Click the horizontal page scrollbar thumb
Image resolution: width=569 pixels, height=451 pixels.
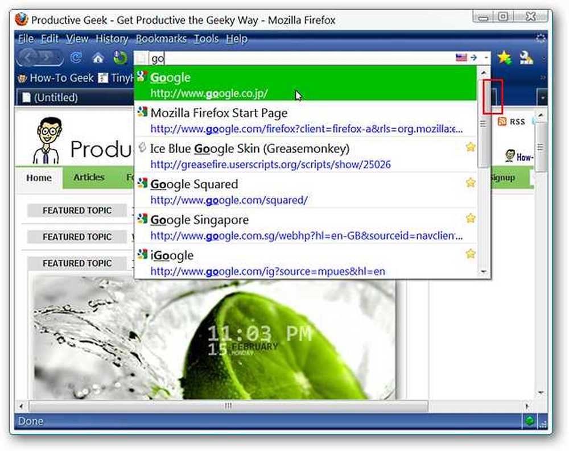228,406
